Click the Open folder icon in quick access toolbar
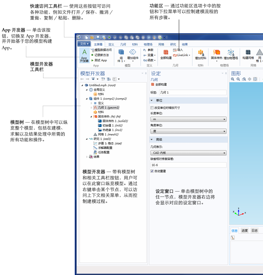This screenshot has width=263, height=275. click(92, 37)
